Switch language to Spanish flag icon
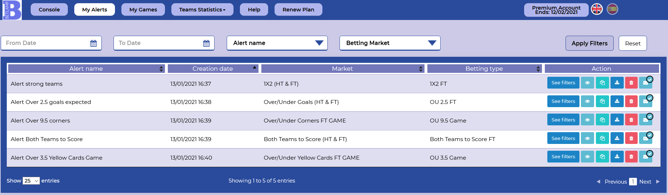The image size is (668, 195). tap(612, 9)
